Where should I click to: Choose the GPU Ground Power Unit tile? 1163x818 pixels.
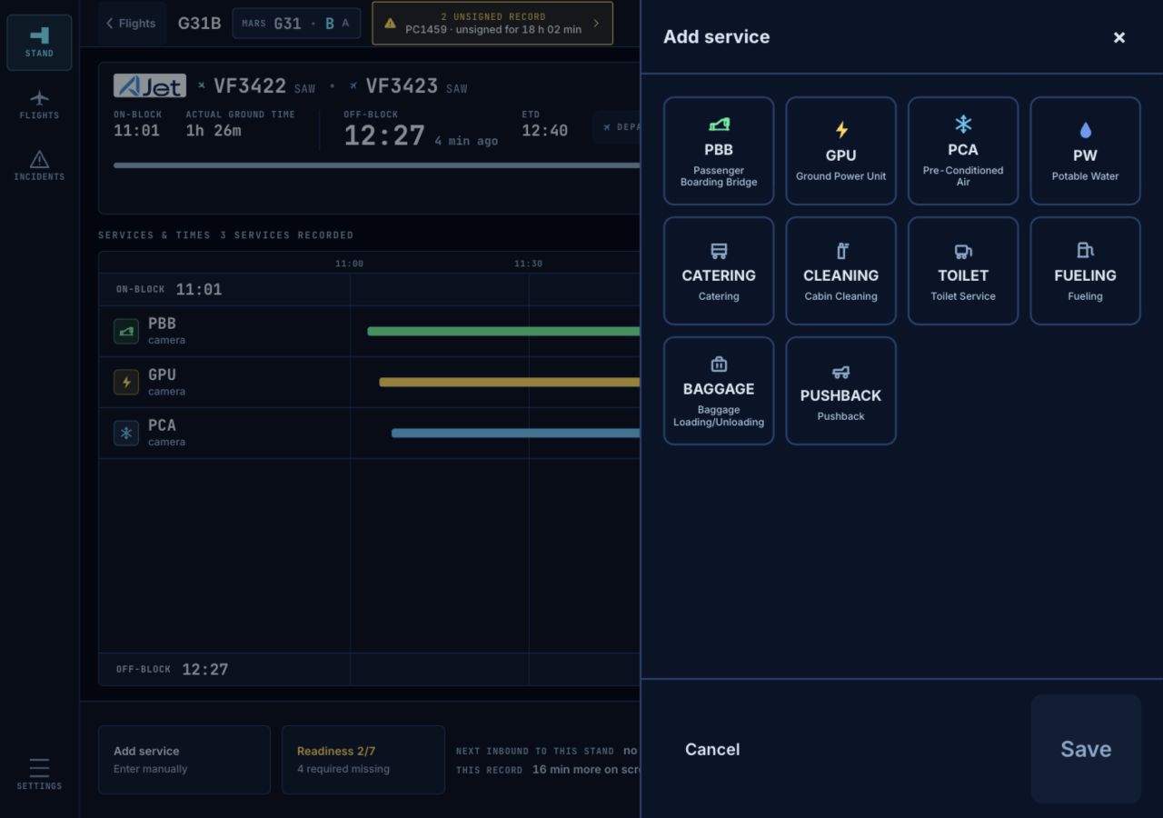pos(840,151)
